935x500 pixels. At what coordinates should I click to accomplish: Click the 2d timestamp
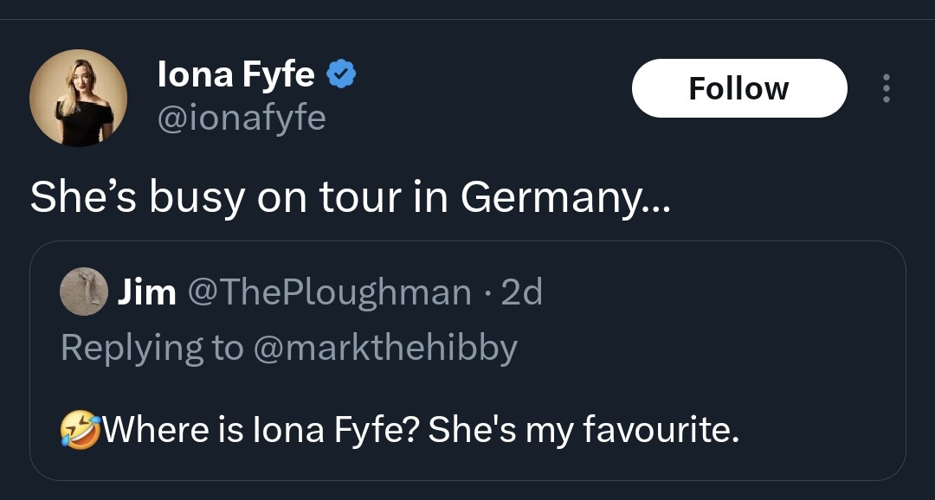click(x=522, y=293)
